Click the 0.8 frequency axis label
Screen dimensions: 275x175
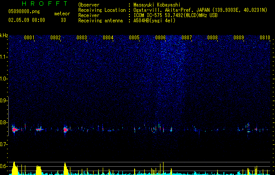coord(3,122)
